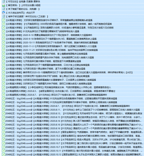Select the 2020-10-11 夜色精品 file name
Viewport: 144px width, 156px height.
point(52,43)
